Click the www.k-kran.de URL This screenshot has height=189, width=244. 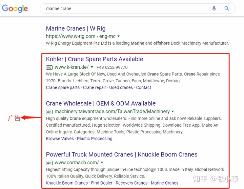pos(72,67)
